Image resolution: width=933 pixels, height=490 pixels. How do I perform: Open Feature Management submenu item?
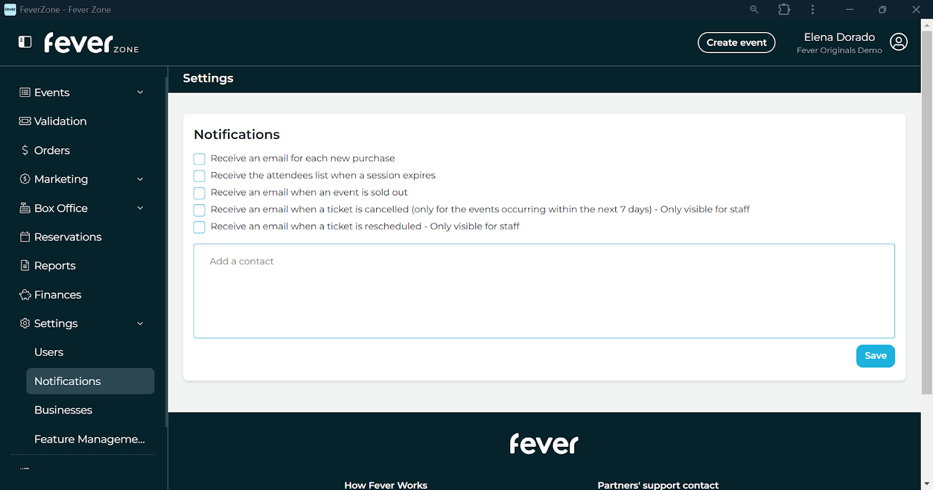pyautogui.click(x=90, y=439)
